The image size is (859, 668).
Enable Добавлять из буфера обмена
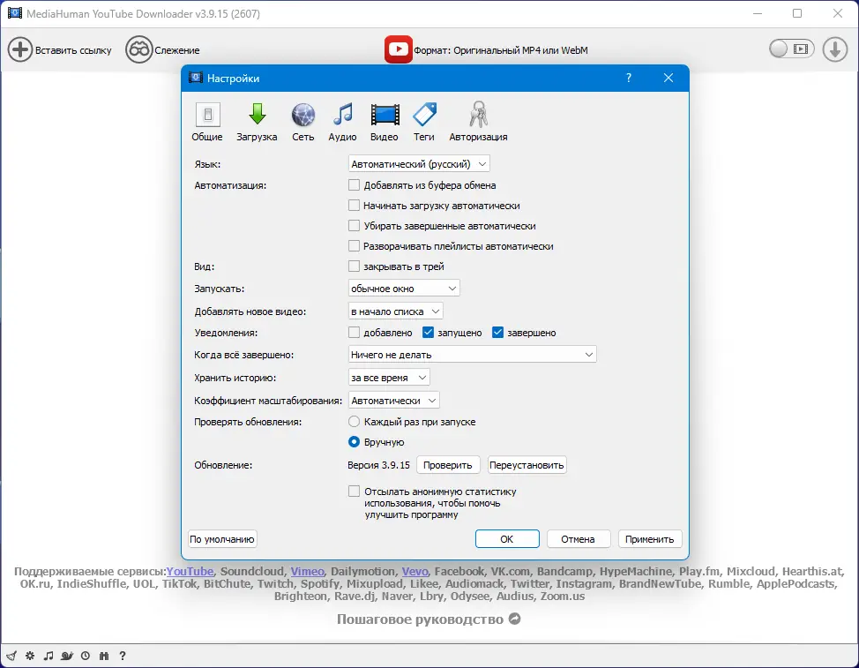click(x=355, y=185)
